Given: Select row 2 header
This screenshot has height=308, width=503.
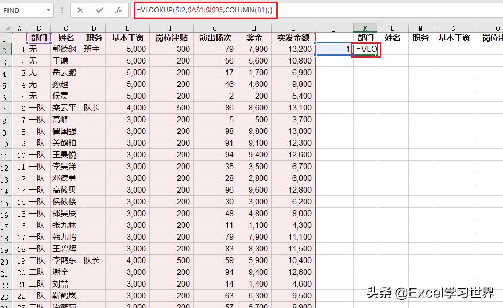Looking at the screenshot, I should coord(5,49).
